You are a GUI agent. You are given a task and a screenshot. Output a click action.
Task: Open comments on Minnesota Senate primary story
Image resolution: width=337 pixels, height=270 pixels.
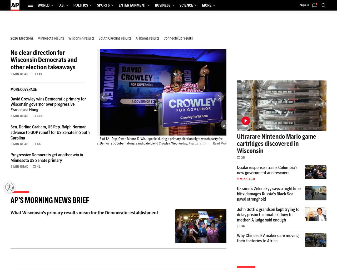[37, 167]
